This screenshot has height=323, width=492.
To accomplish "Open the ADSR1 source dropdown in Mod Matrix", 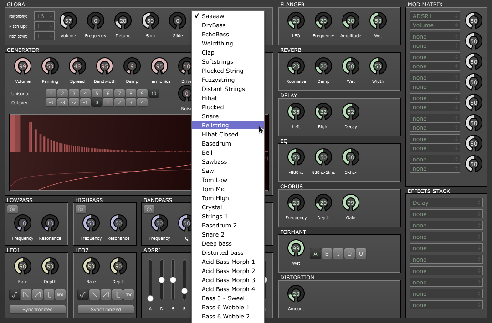I will (x=435, y=16).
